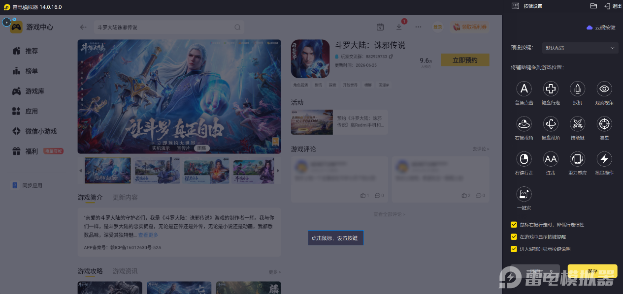623x294 pixels.
Task: Switch to the 更新内容 tab
Action: pos(125,197)
